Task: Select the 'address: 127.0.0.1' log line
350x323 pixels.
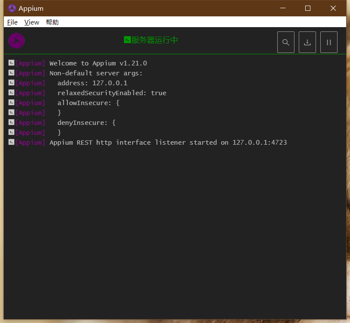Action: tap(93, 83)
